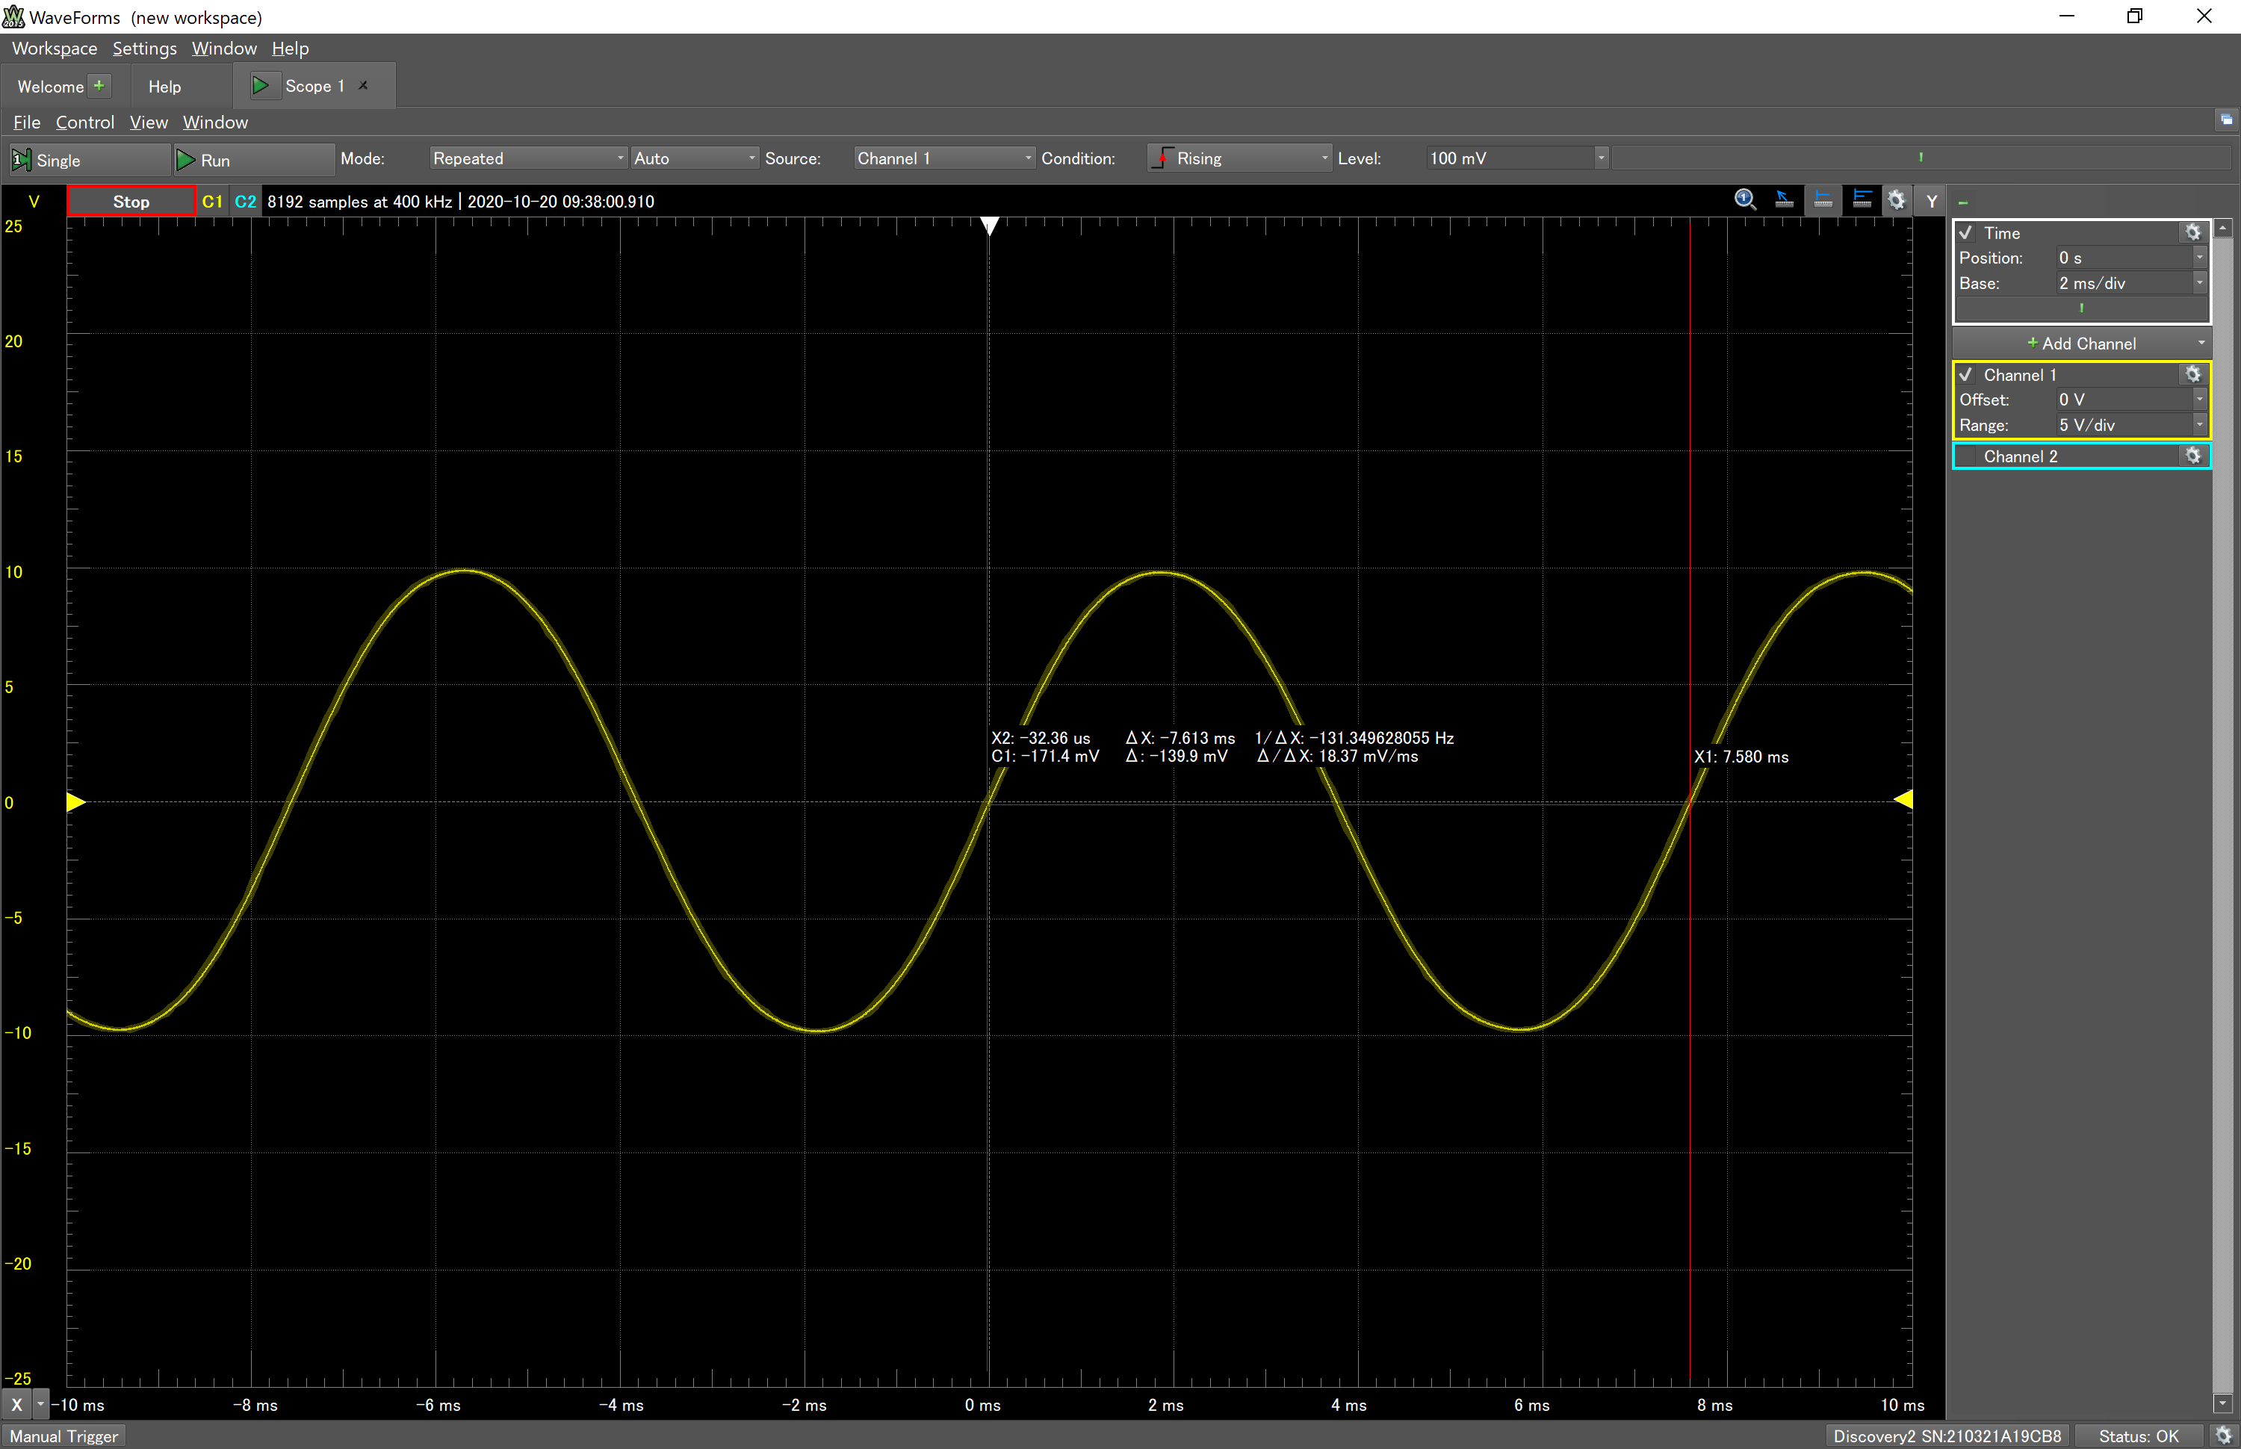Open Channel 1 settings gear
The width and height of the screenshot is (2241, 1449).
click(2193, 374)
